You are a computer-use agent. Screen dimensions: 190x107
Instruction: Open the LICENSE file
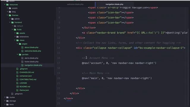23,83
